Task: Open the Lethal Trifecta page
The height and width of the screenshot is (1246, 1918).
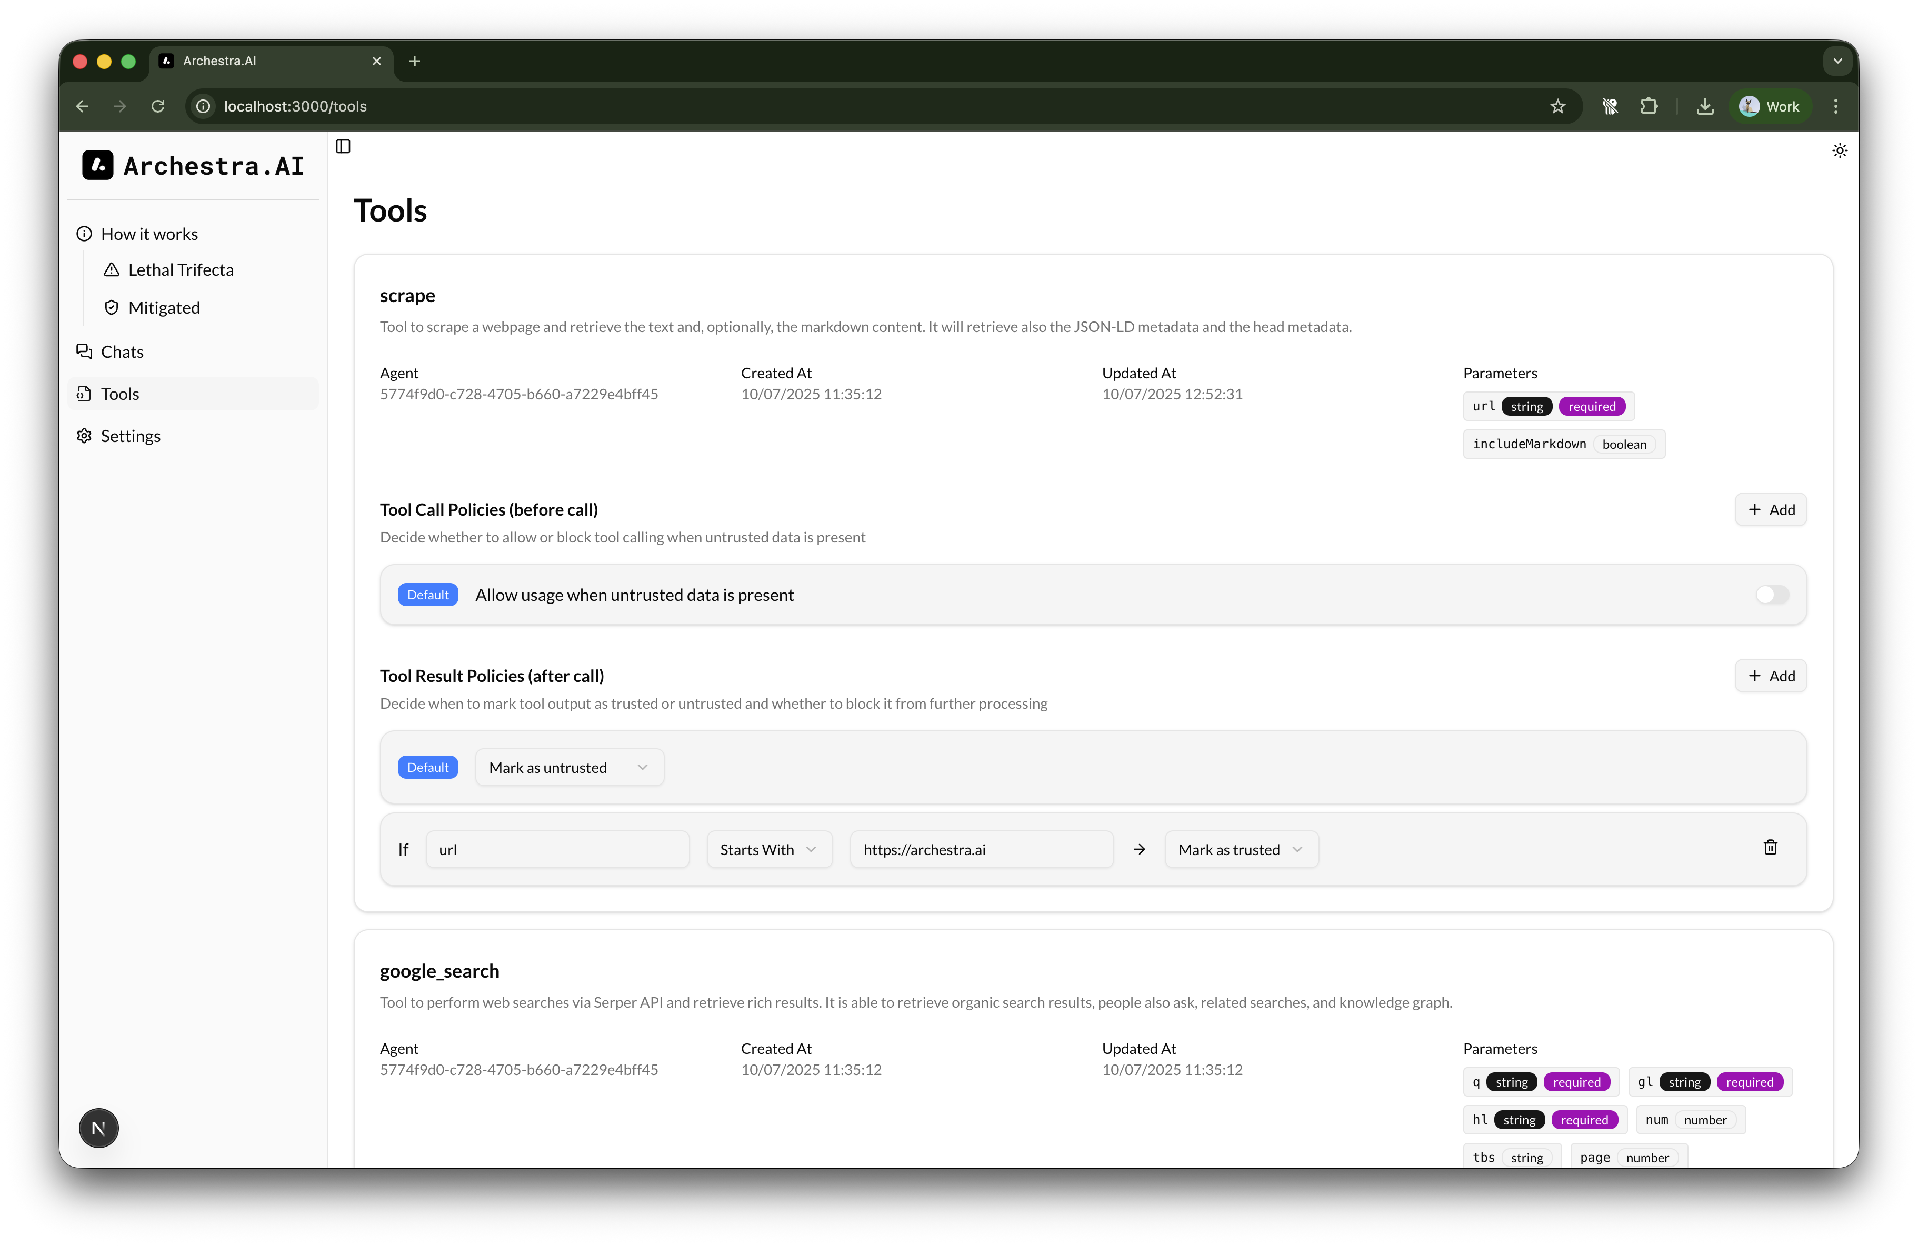Action: [x=181, y=270]
